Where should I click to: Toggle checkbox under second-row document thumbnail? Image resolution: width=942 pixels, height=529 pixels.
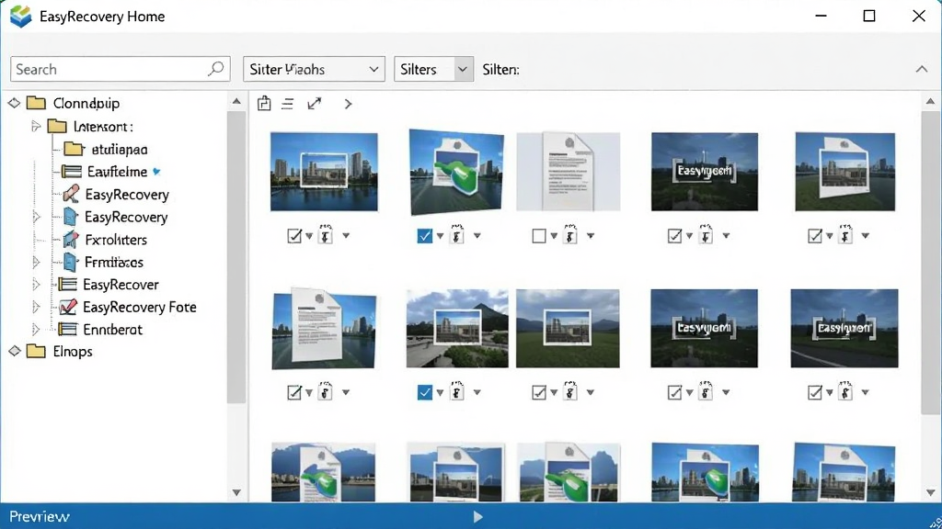point(294,392)
